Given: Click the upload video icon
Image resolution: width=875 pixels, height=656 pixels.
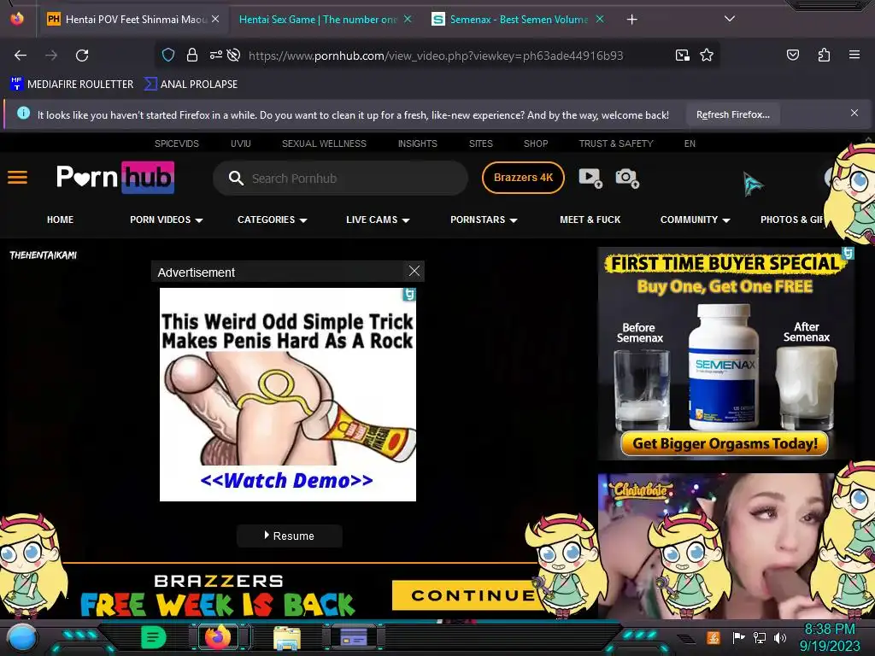Looking at the screenshot, I should (590, 178).
